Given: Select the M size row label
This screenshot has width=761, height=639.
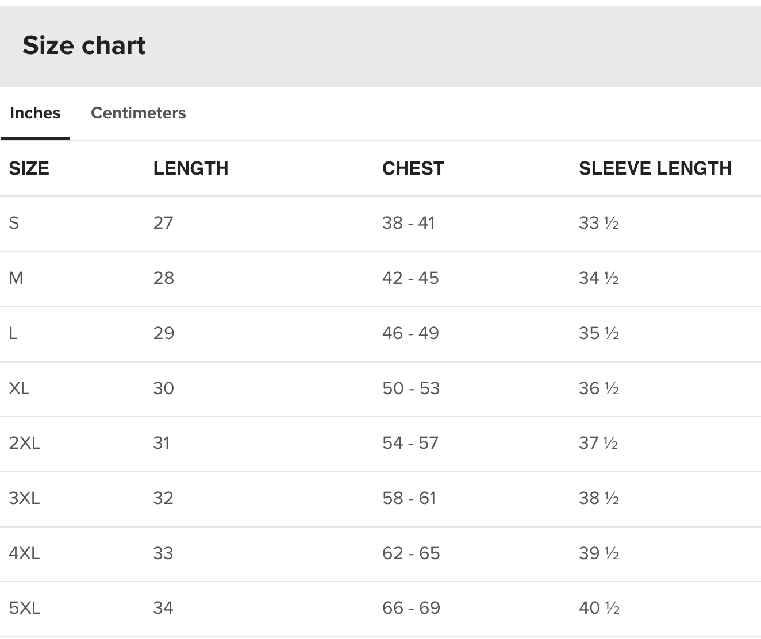Looking at the screenshot, I should coord(16,278).
